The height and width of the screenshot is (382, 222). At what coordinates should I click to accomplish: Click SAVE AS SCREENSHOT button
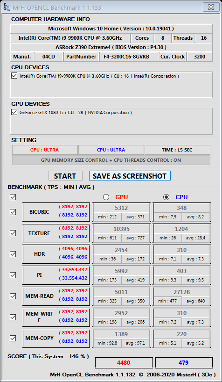pos(130,176)
